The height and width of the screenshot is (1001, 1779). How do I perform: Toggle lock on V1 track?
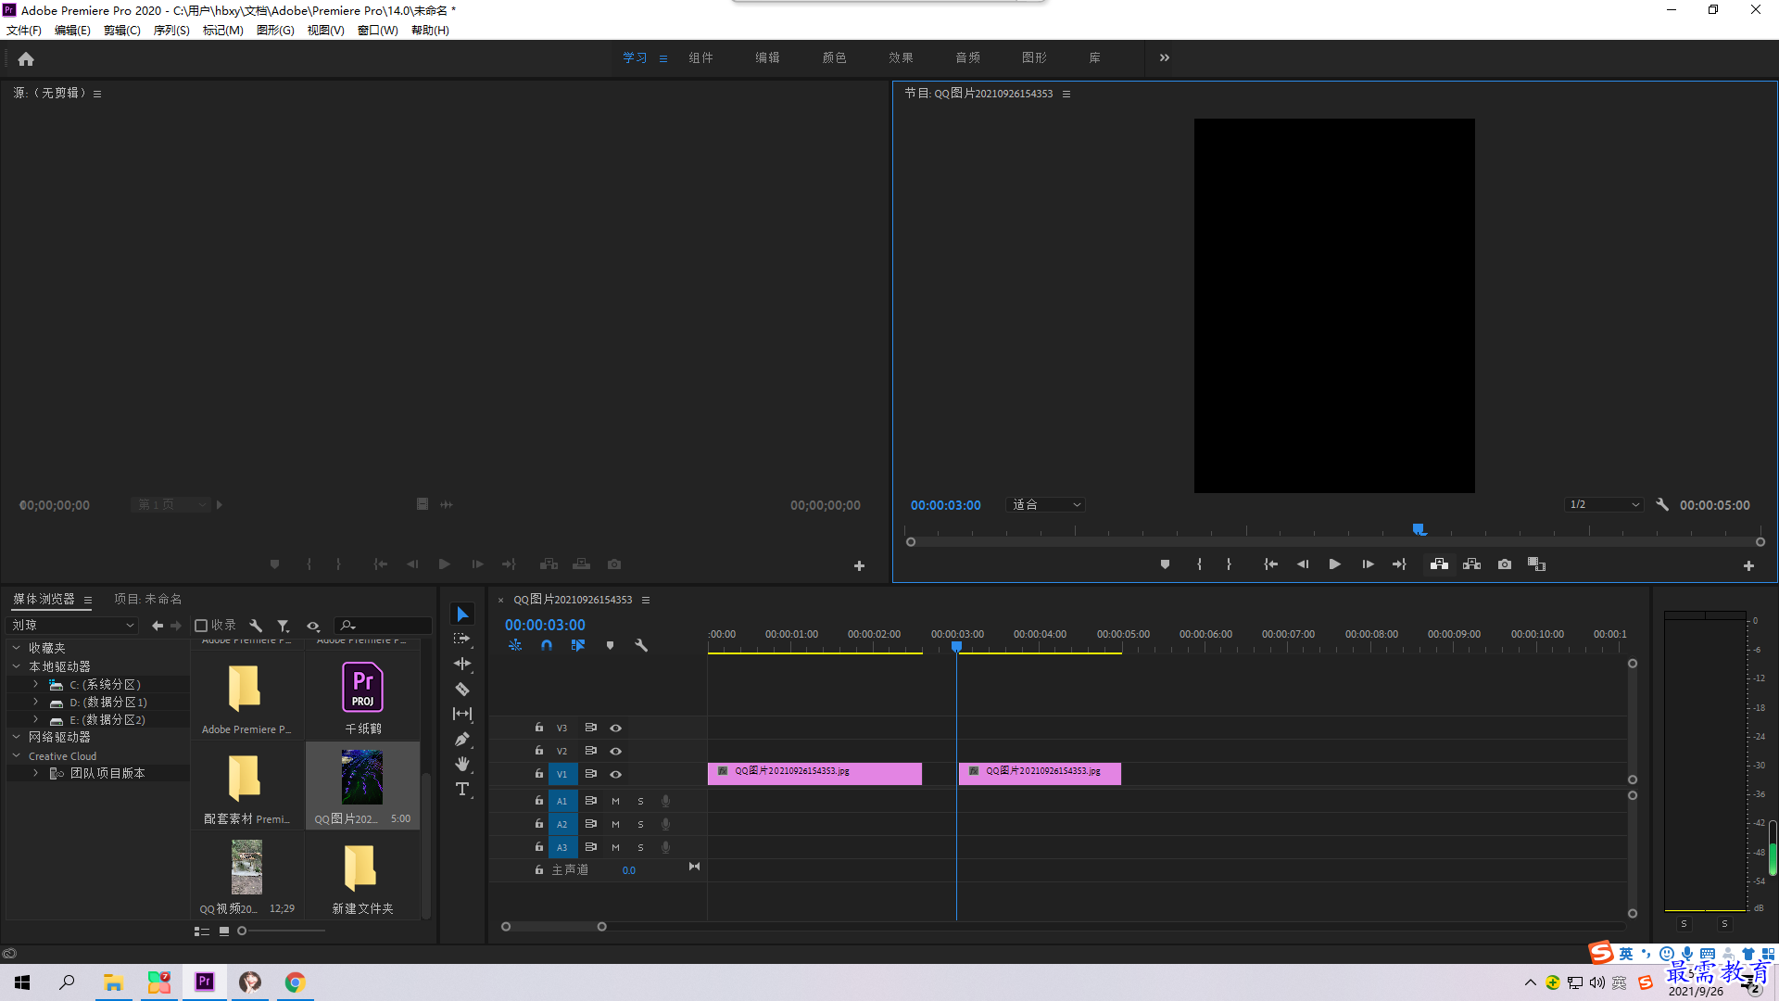tap(538, 773)
